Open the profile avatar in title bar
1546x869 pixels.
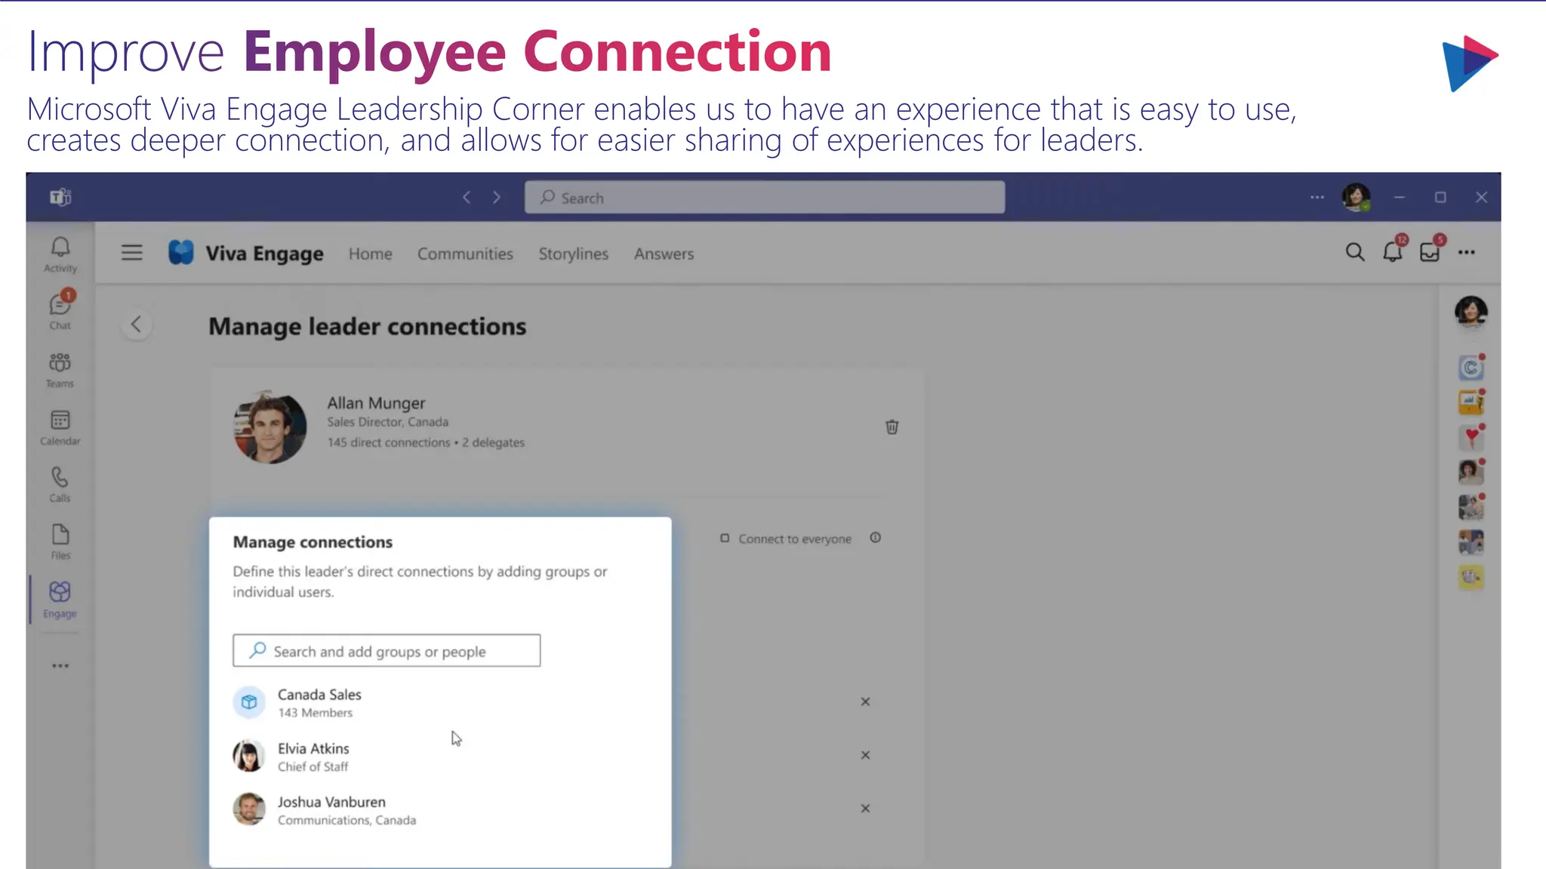[1357, 197]
